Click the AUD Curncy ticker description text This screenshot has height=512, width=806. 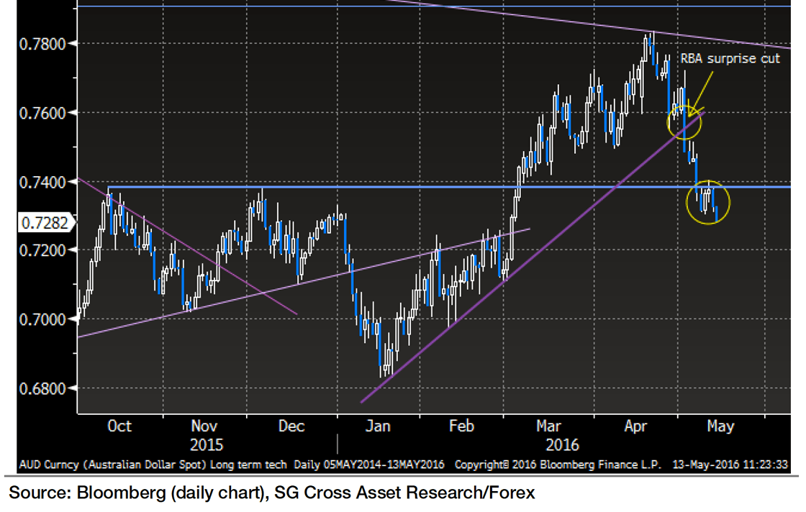155,464
